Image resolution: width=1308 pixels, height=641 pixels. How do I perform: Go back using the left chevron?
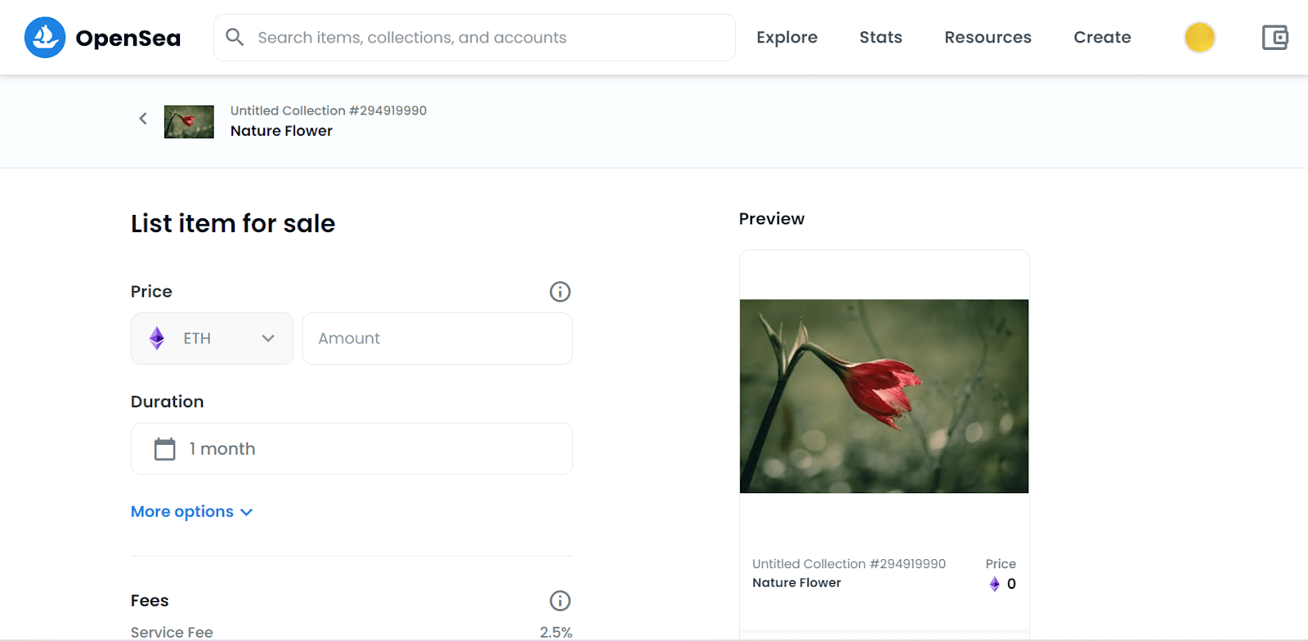pos(143,119)
